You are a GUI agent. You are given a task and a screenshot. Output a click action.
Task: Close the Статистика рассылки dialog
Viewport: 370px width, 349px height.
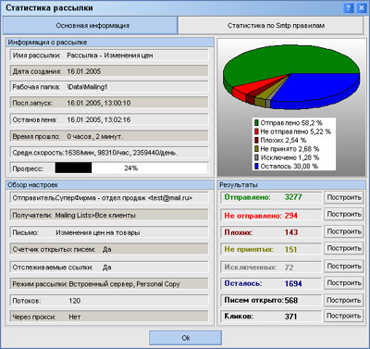point(361,7)
